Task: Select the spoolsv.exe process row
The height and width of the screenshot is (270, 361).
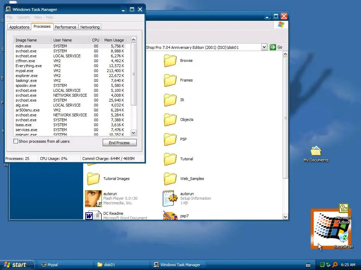Action: 70,85
